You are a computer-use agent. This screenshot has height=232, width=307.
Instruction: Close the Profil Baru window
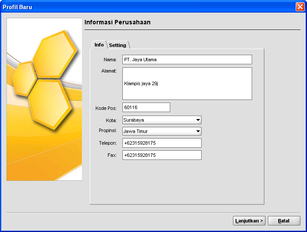[300, 7]
